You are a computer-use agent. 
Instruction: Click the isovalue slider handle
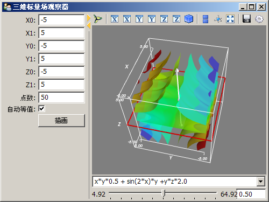tap(163, 193)
